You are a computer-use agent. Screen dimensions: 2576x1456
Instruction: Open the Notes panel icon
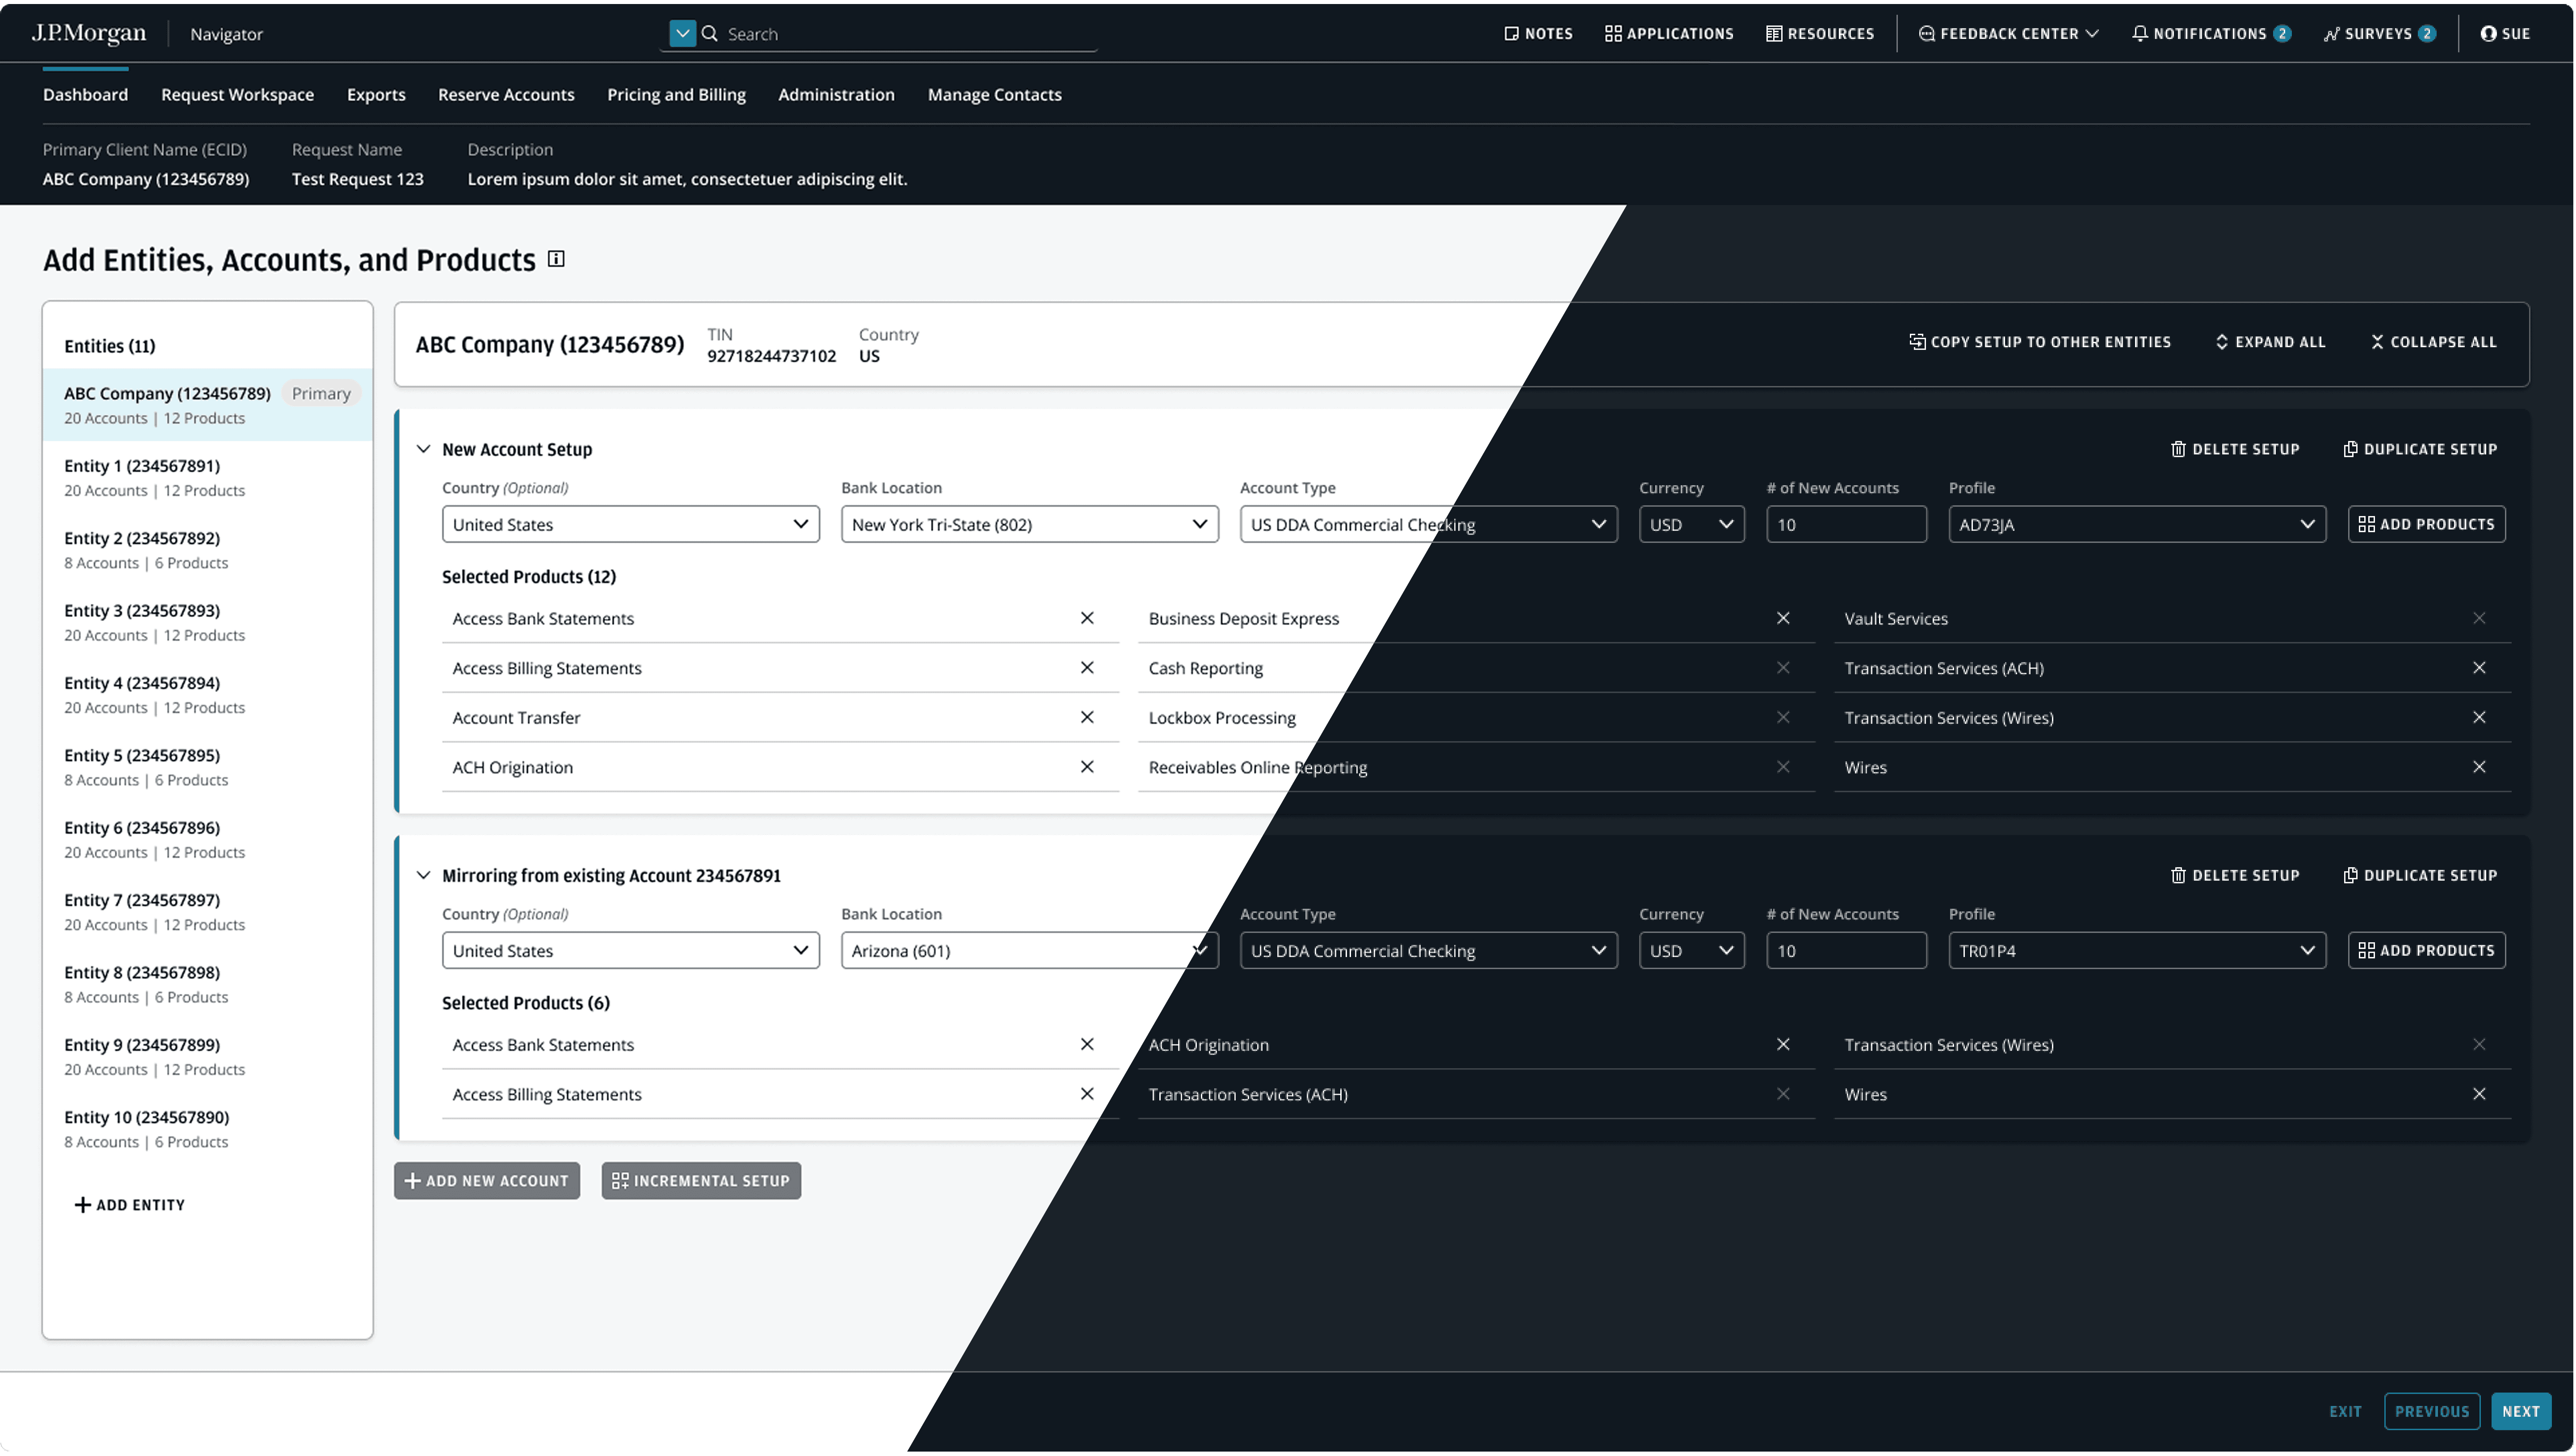click(x=1511, y=34)
